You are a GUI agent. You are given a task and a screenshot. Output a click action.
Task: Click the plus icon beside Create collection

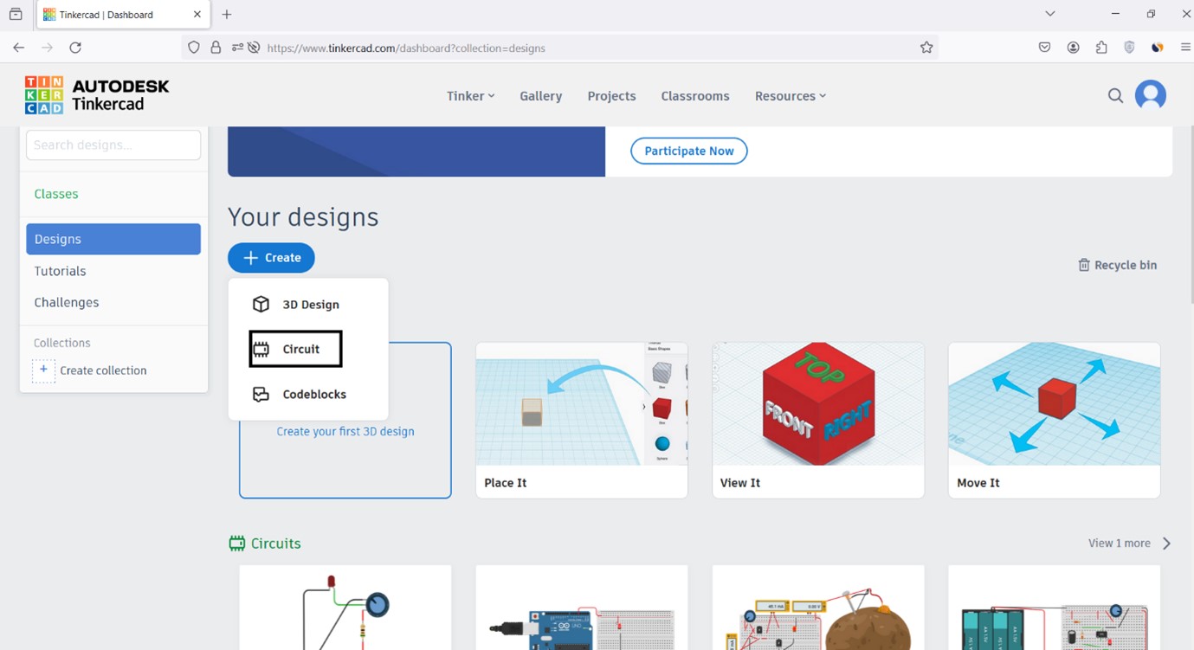click(43, 370)
